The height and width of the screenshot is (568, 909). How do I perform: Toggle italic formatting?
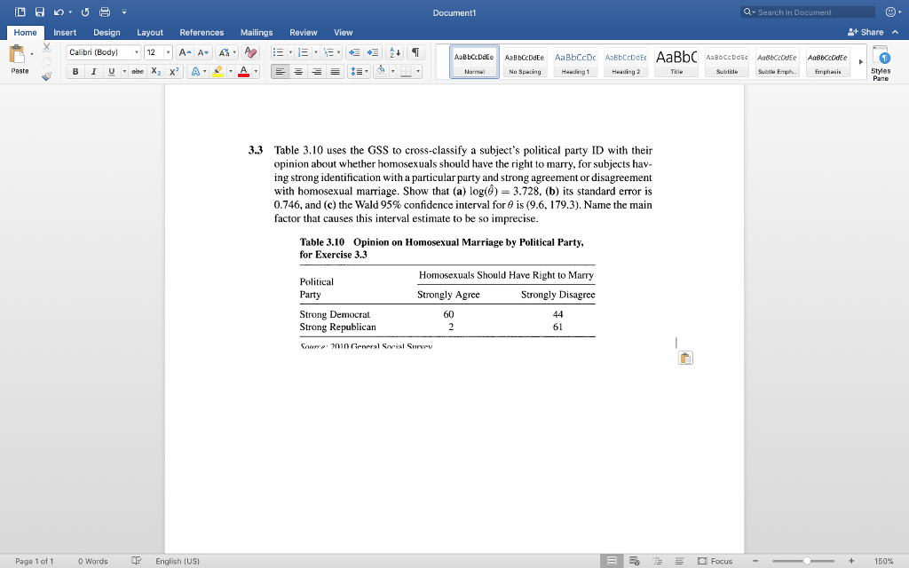click(x=93, y=71)
